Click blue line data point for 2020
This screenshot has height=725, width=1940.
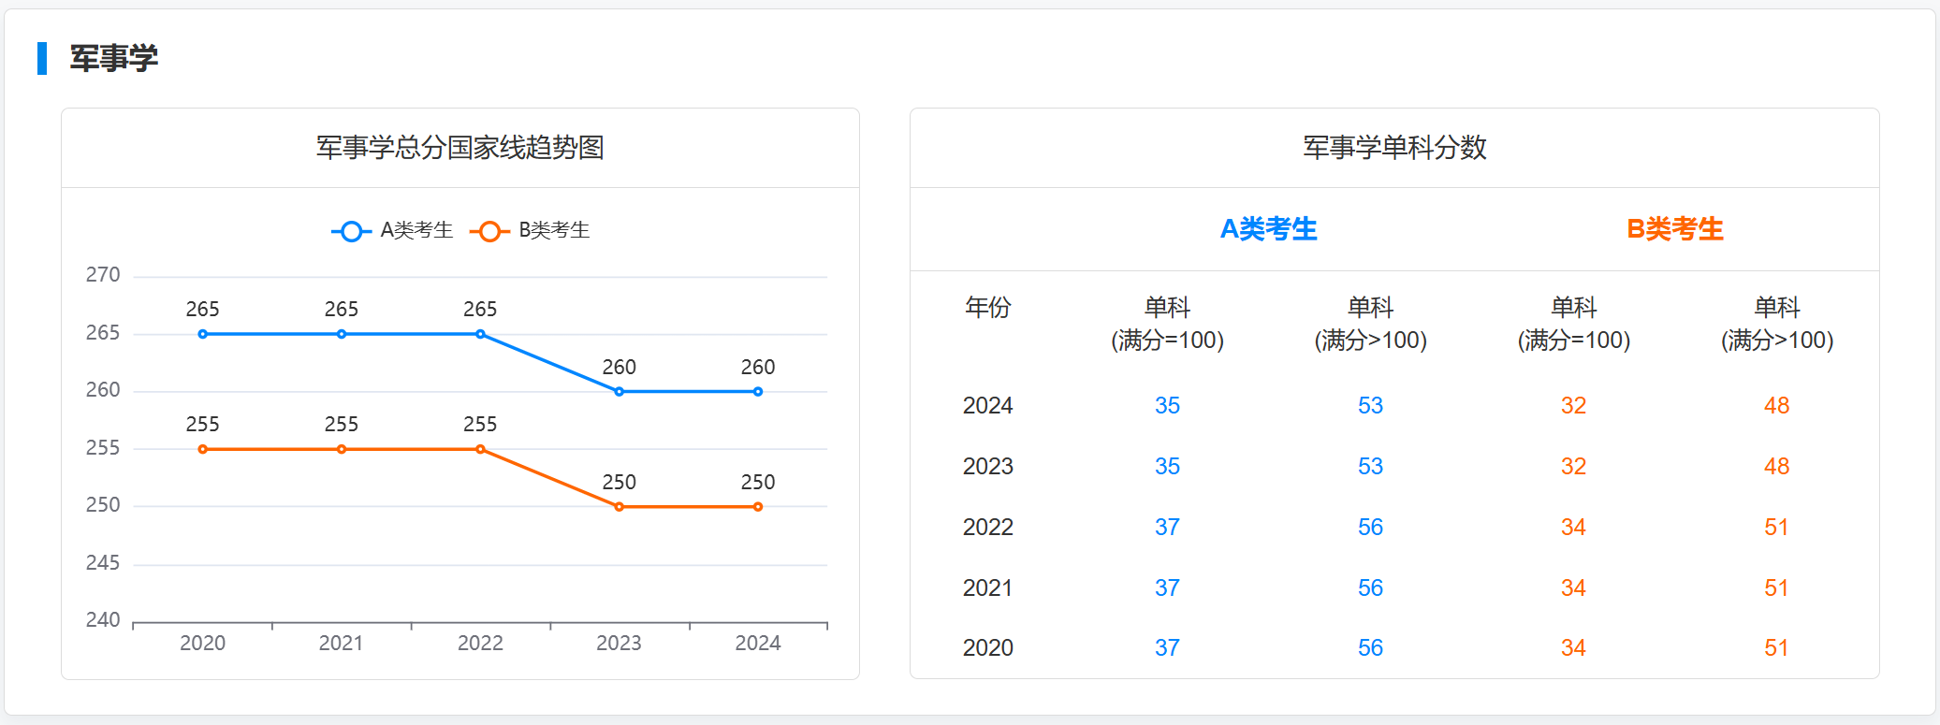[203, 334]
